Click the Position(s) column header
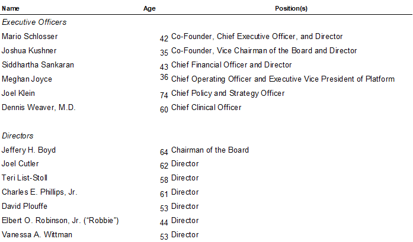This screenshot has width=413, height=242. point(291,8)
